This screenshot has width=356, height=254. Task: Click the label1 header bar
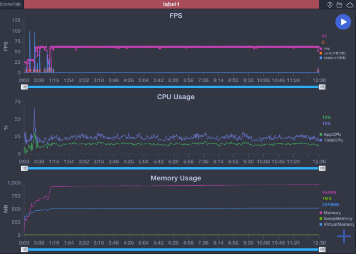(x=171, y=4)
